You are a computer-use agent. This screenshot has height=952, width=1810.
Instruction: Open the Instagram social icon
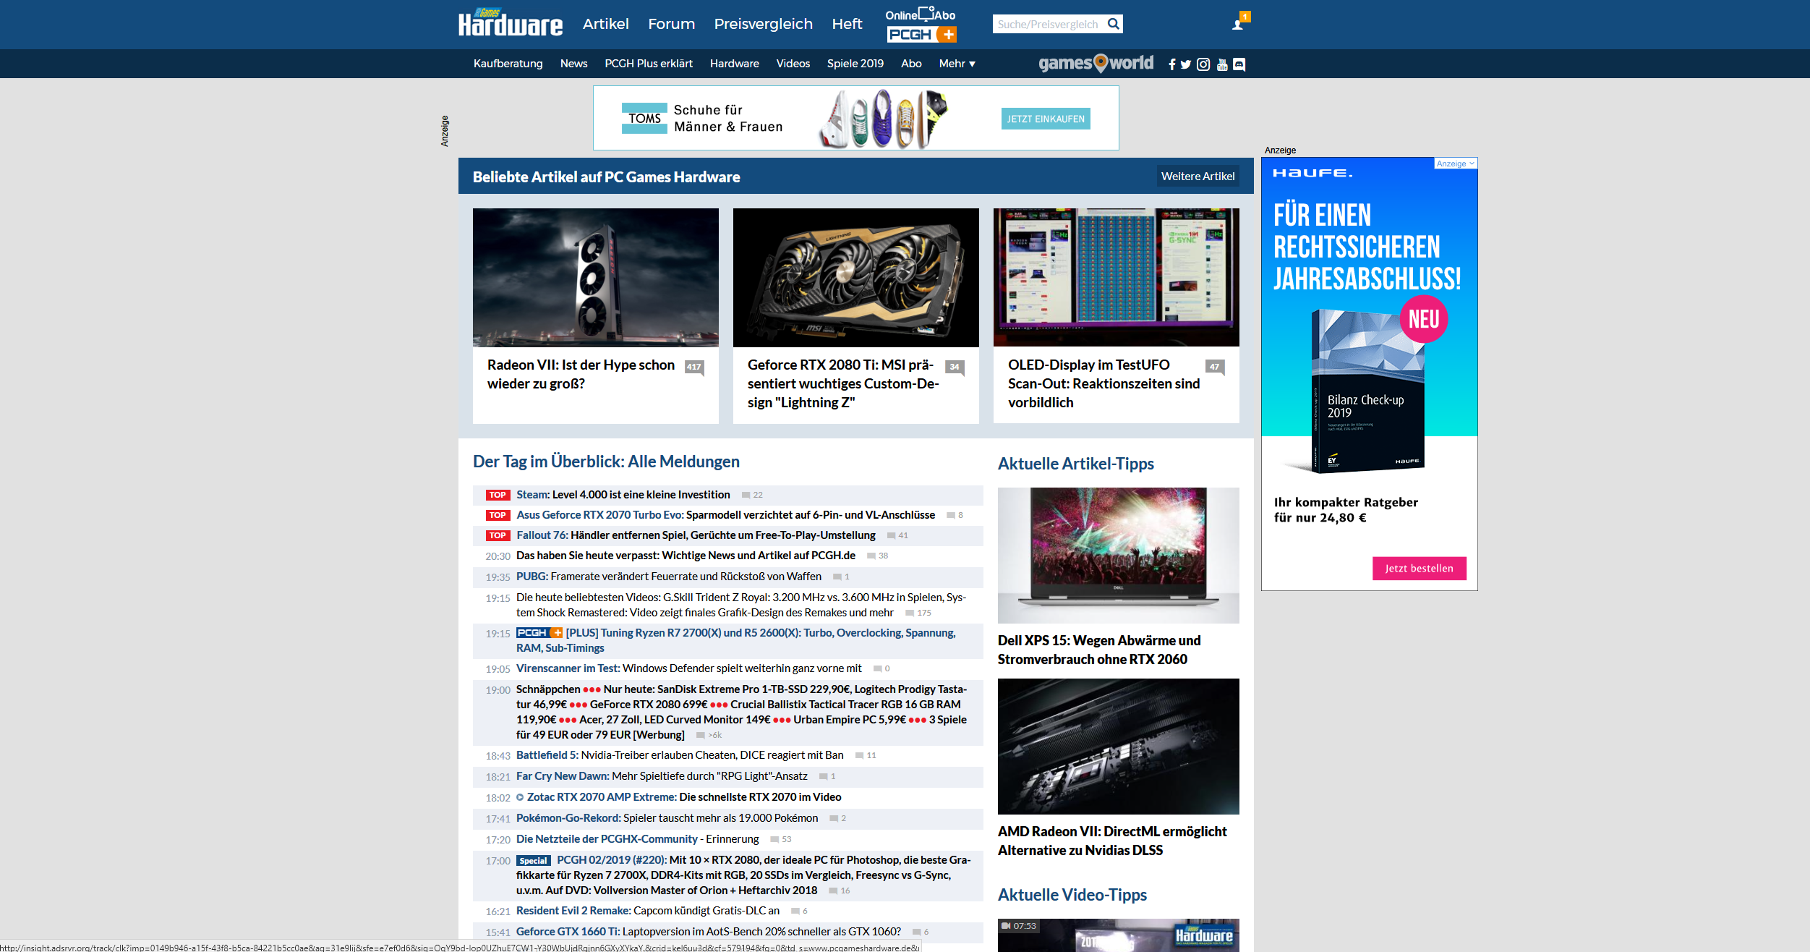coord(1203,64)
